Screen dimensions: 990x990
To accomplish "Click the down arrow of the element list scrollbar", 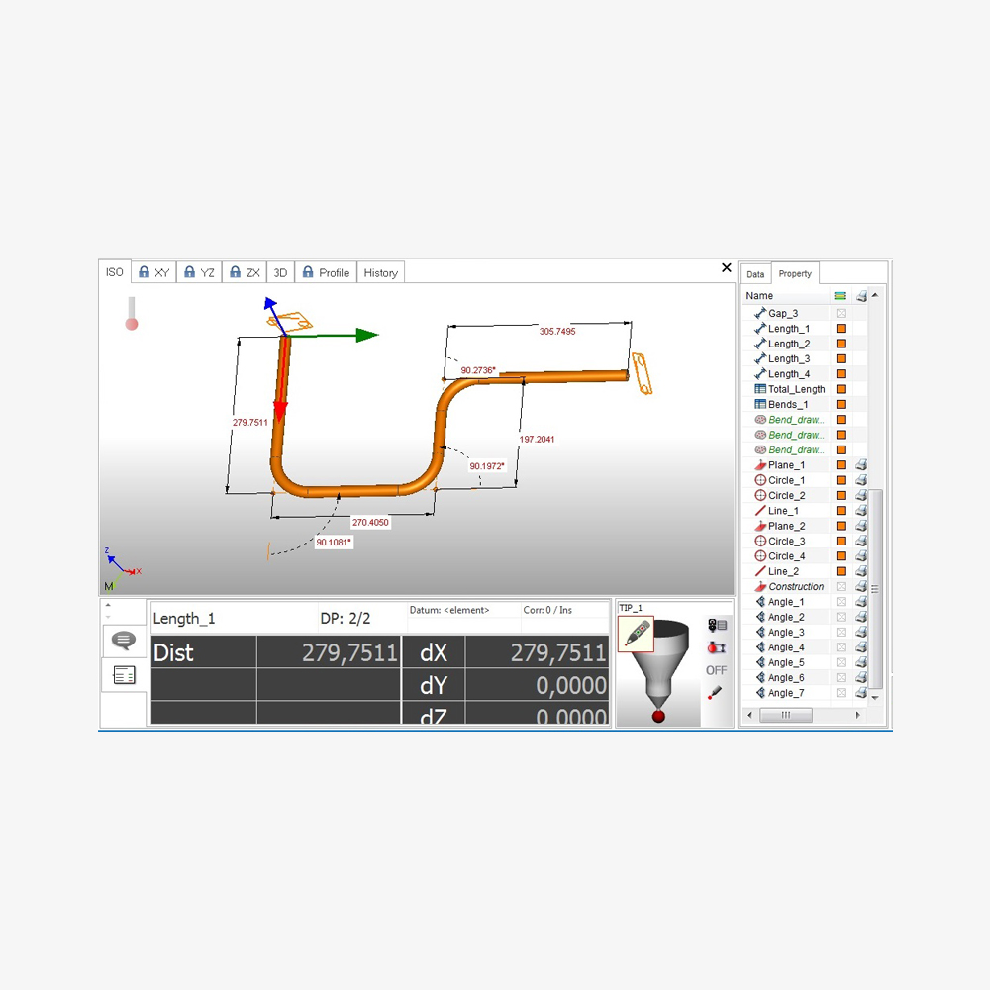I will (x=874, y=698).
